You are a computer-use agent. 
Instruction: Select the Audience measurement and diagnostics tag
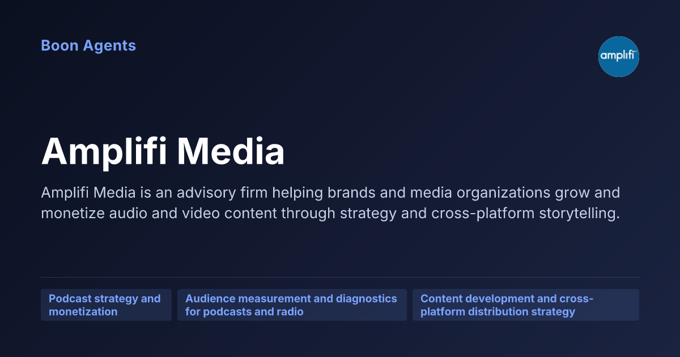292,305
